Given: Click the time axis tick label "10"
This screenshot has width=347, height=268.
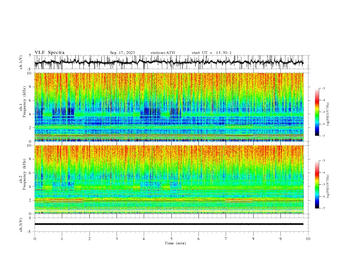Looking at the screenshot, I should click(x=308, y=239).
